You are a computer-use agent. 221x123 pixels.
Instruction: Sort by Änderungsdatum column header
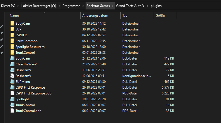coord(95,16)
